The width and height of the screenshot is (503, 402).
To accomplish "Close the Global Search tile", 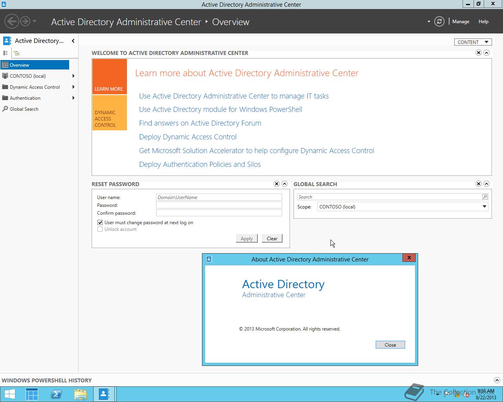I will [479, 184].
